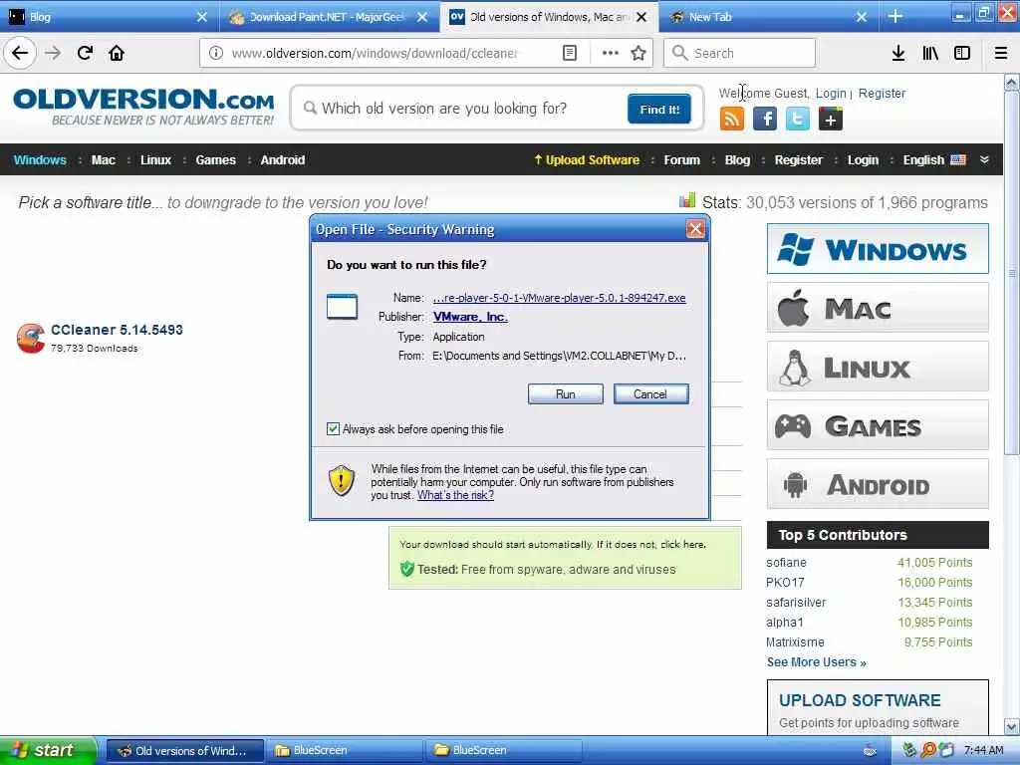Image resolution: width=1020 pixels, height=765 pixels.
Task: Click the browser forward arrow
Action: pos(53,53)
